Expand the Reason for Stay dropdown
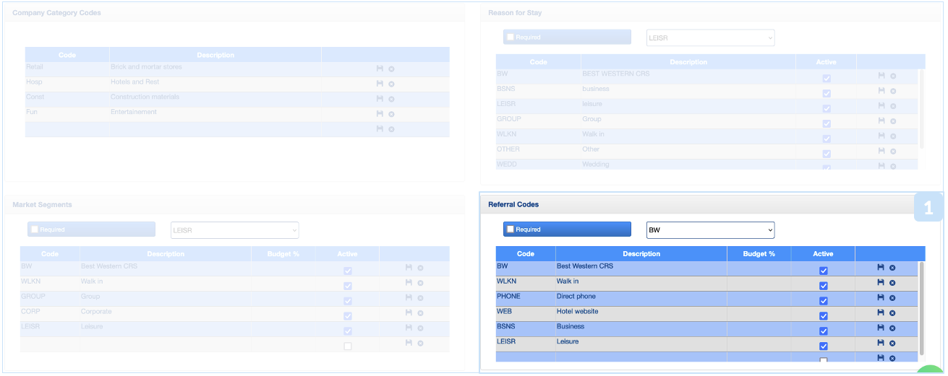948x376 pixels. coord(709,38)
